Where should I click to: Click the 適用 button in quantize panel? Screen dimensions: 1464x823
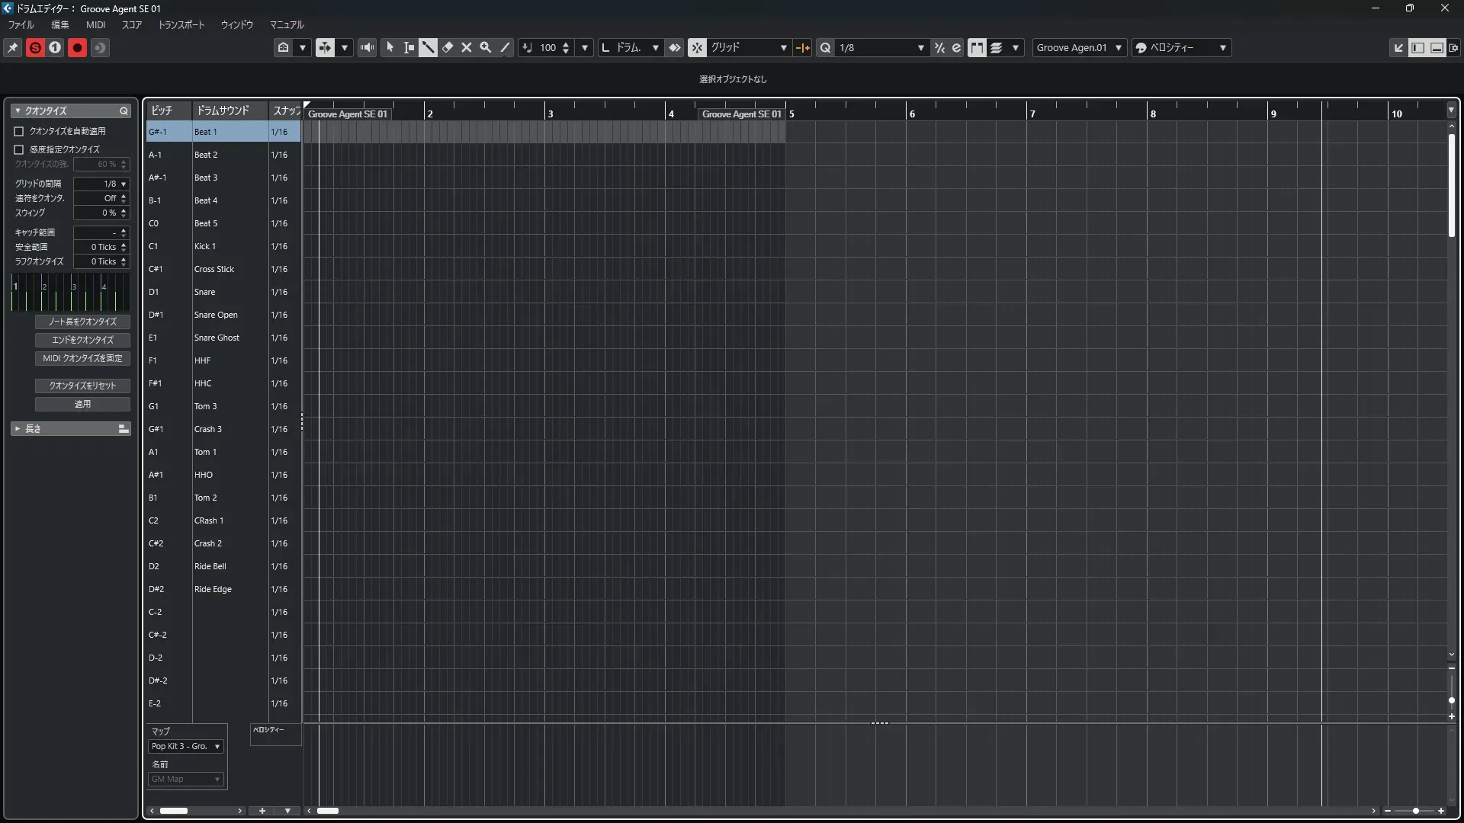pos(82,404)
